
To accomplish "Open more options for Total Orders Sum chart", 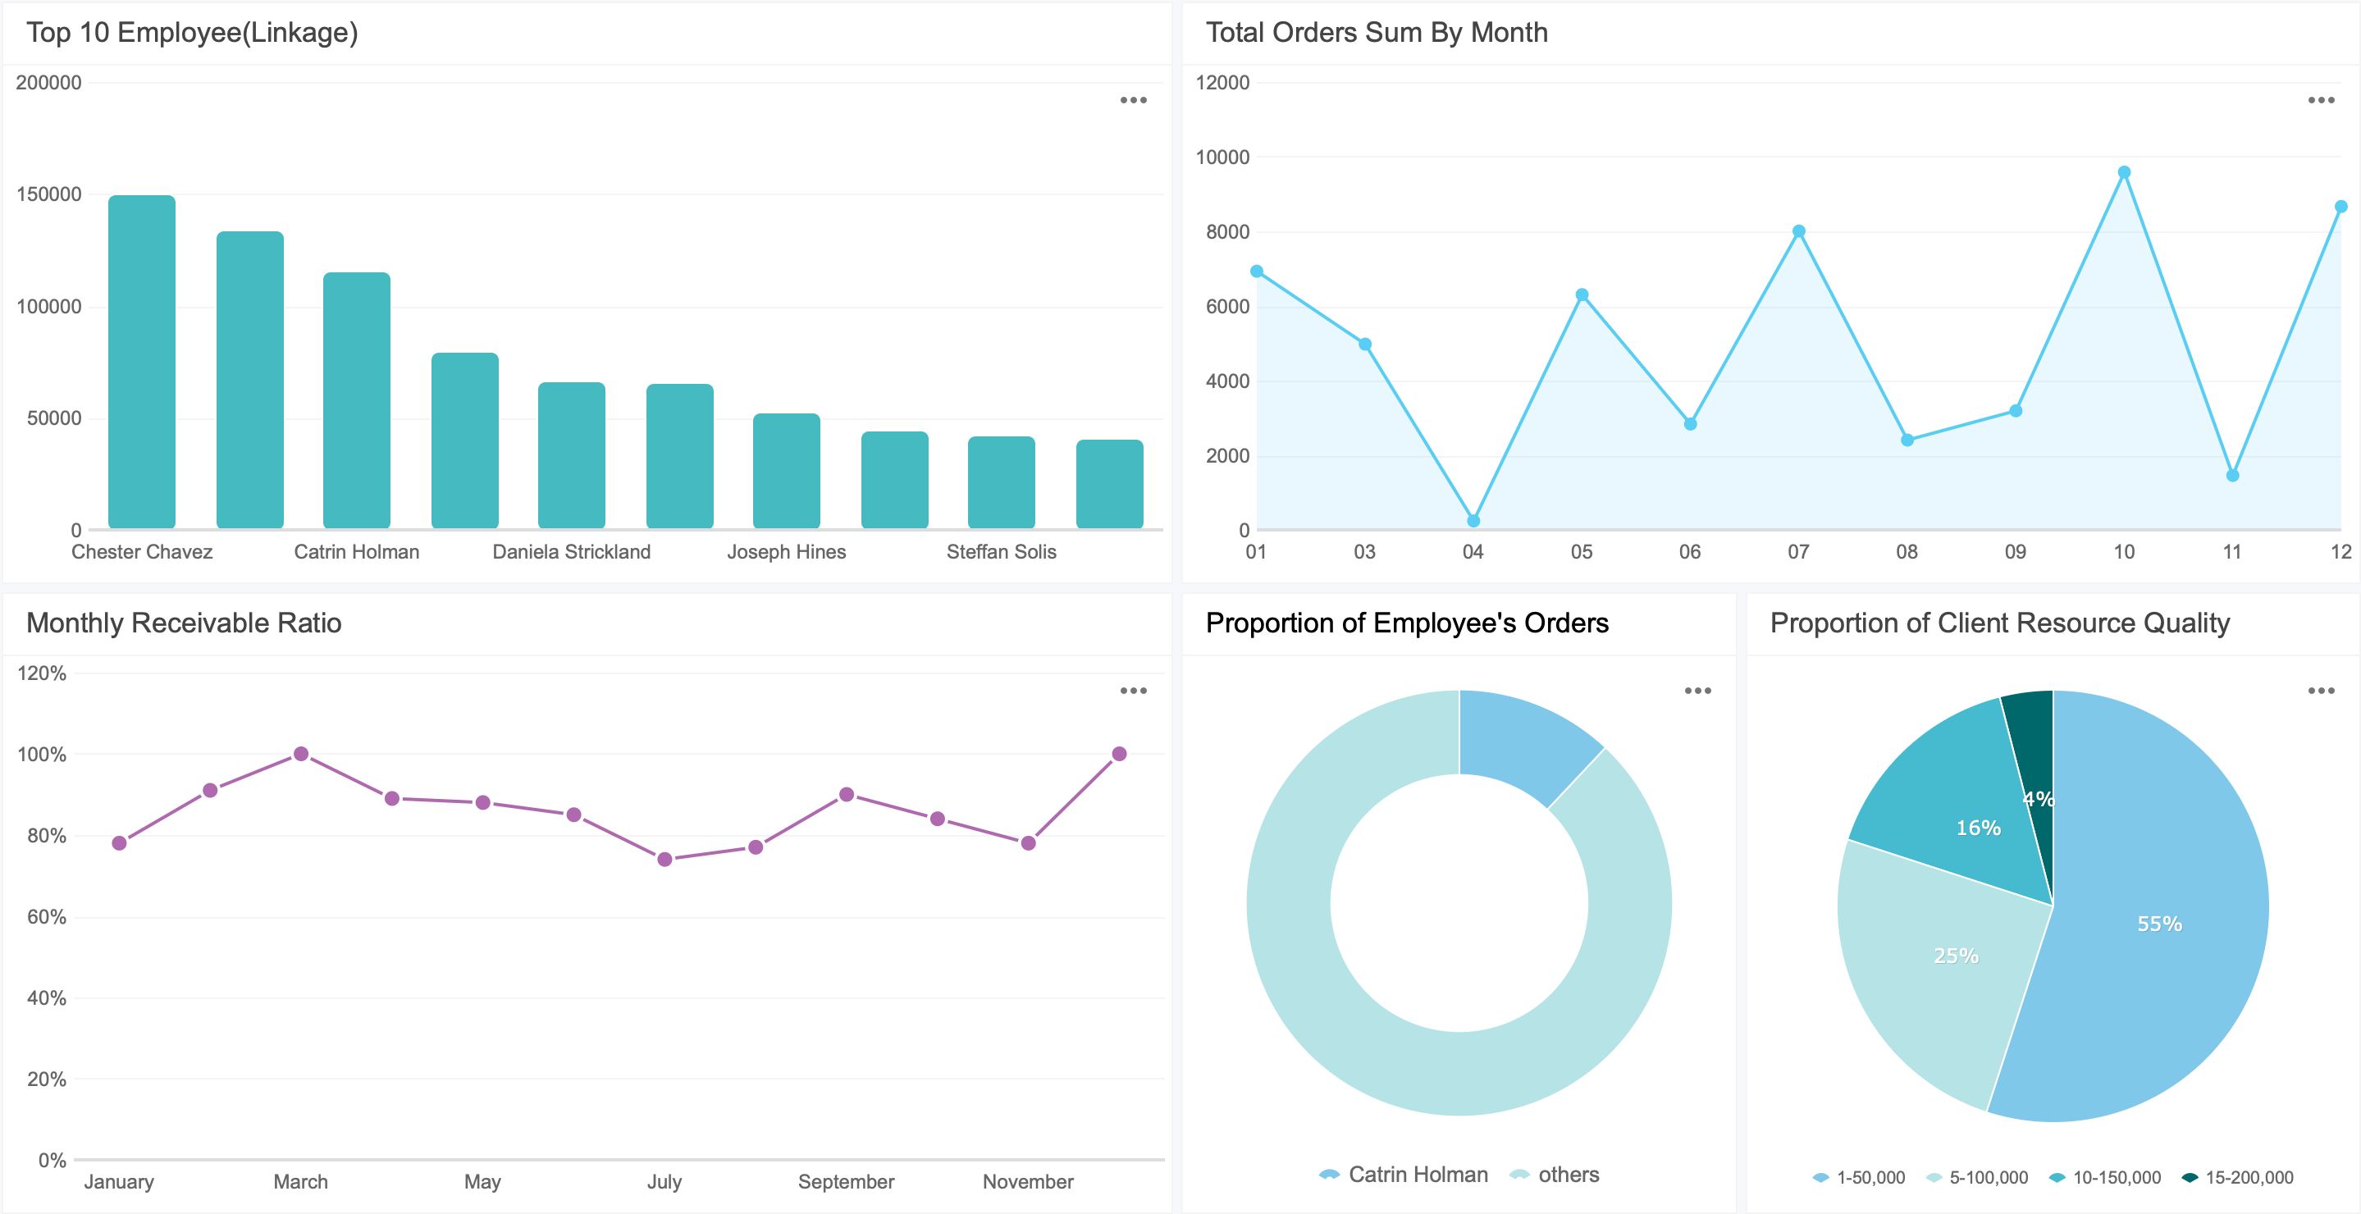I will (2321, 101).
